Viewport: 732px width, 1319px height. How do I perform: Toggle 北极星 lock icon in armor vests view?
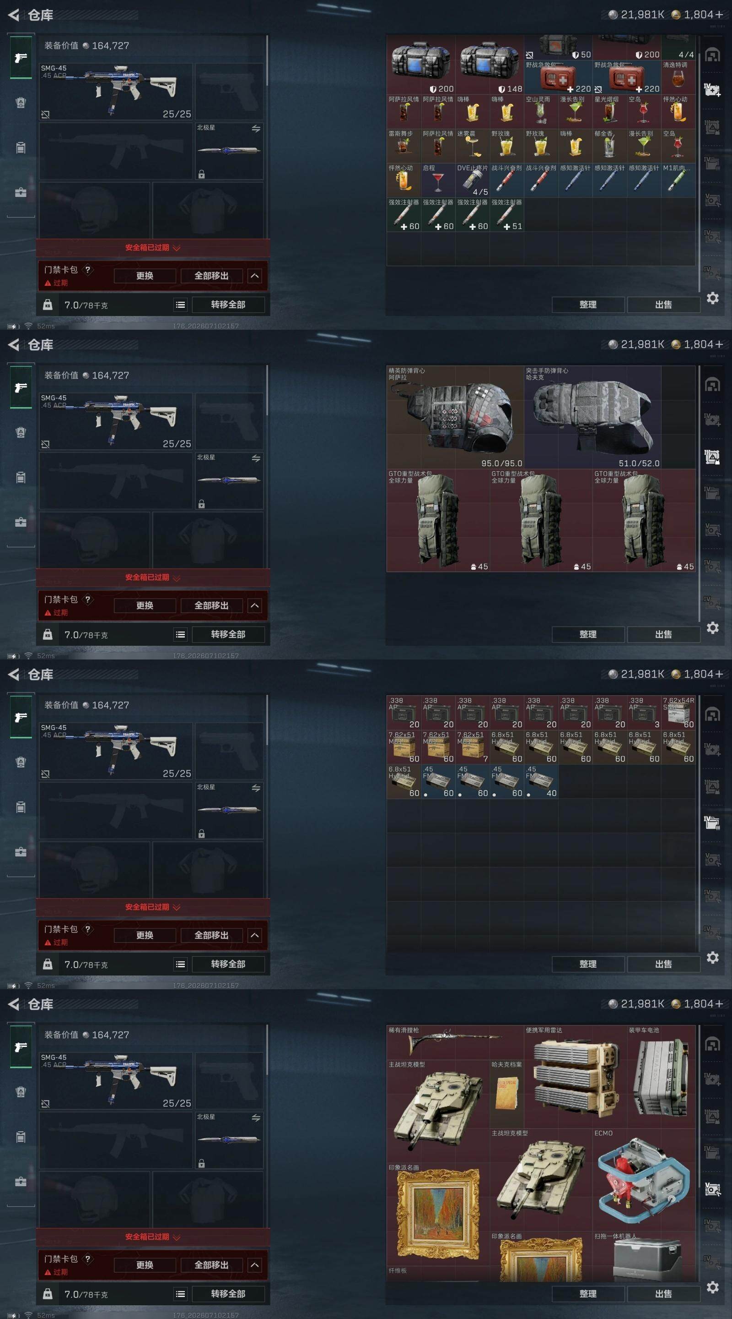click(x=202, y=504)
